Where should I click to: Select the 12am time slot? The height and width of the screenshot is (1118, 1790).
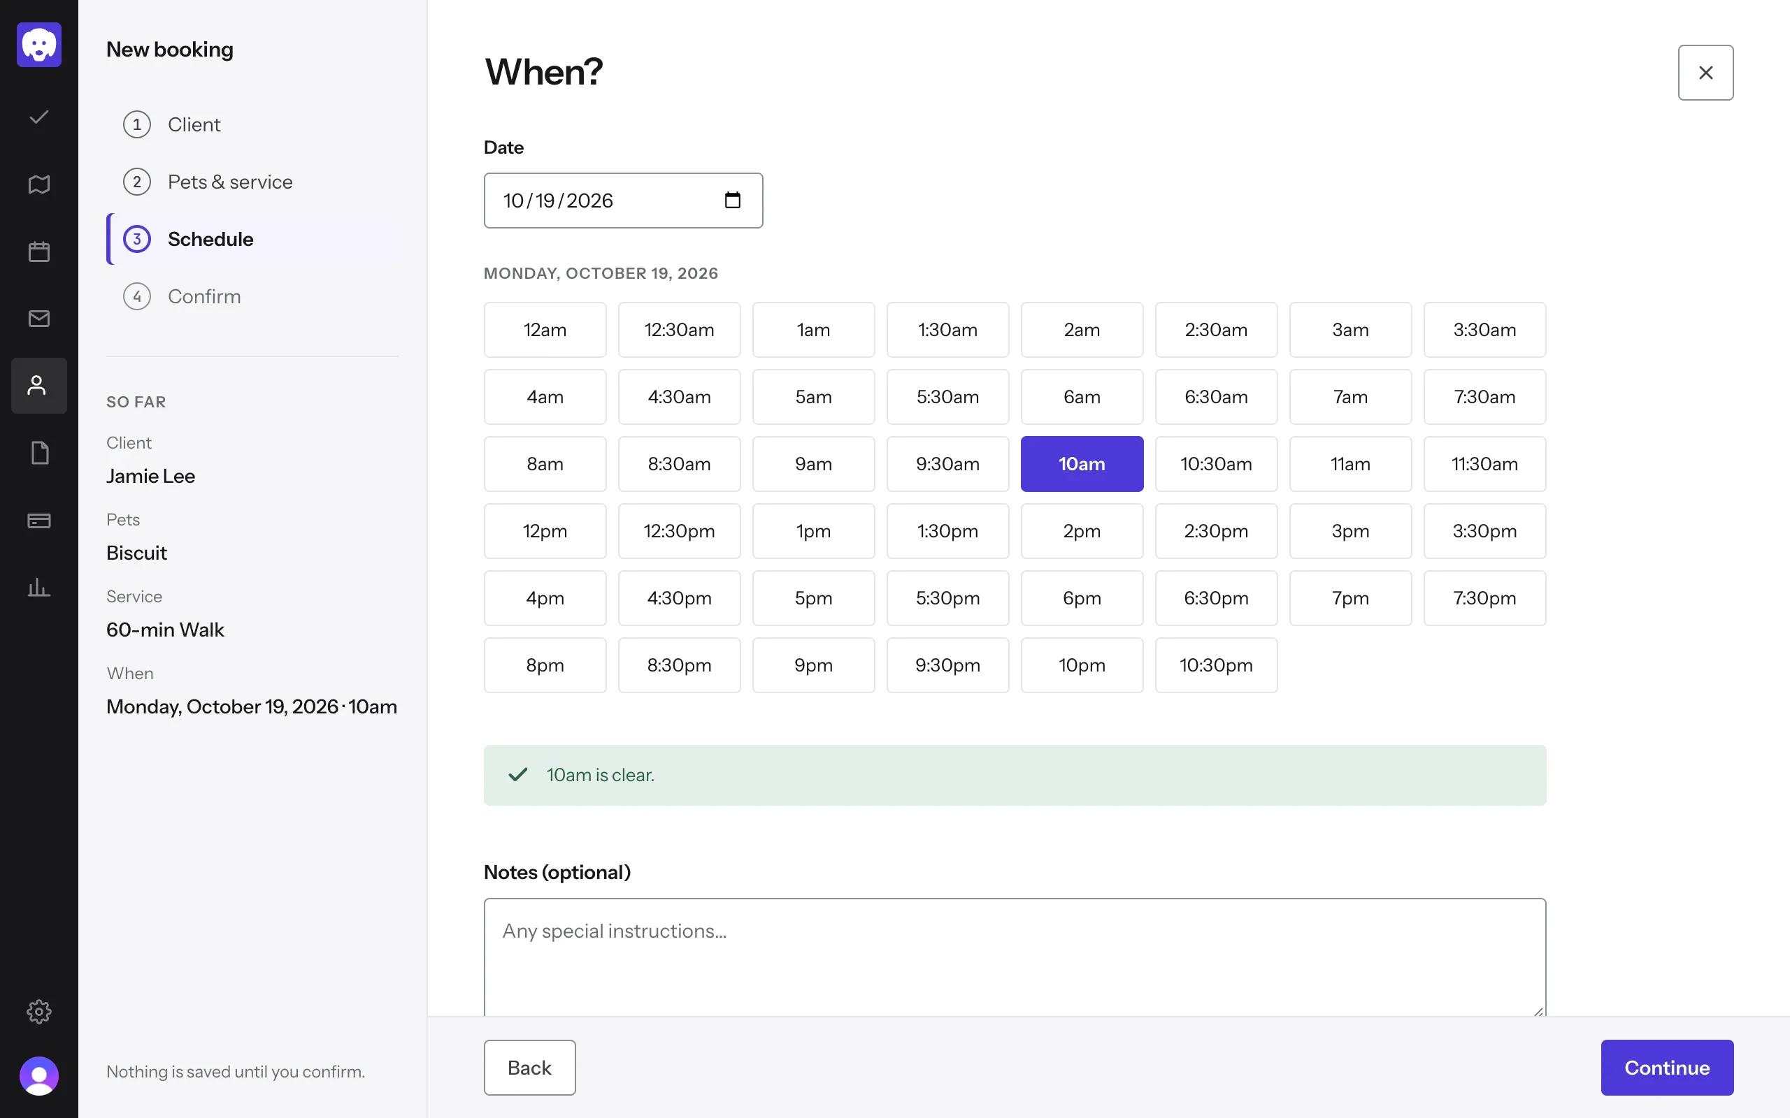click(545, 330)
